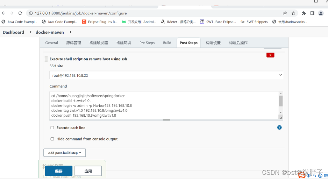Enable the Execute each line checkbox
Viewport: 328px width, 179px height.
pyautogui.click(x=52, y=128)
